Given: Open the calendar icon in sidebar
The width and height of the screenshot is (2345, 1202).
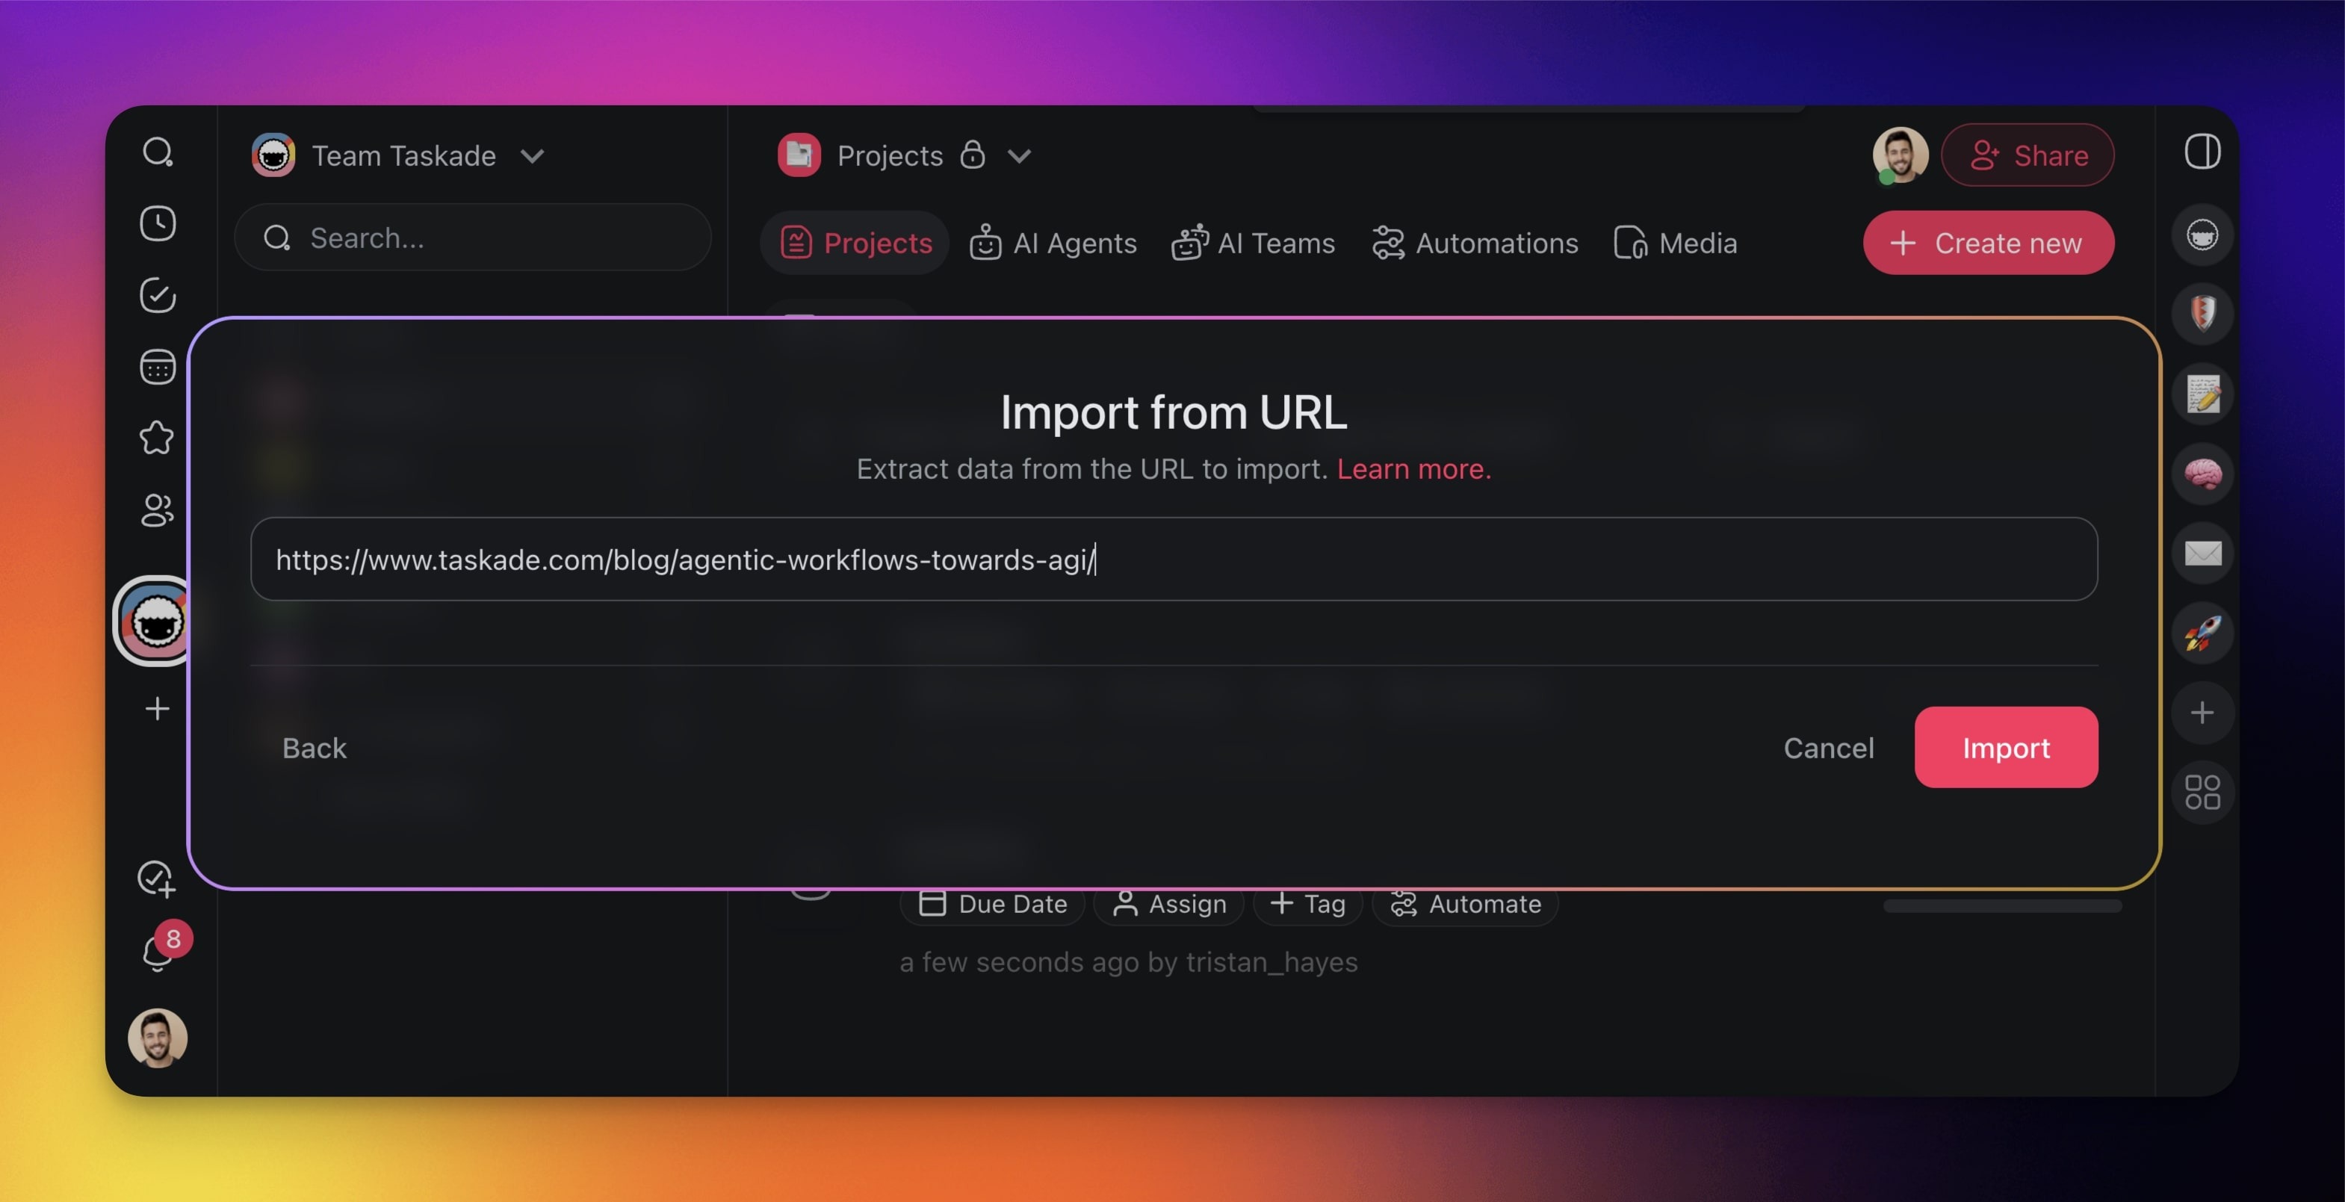Looking at the screenshot, I should 158,367.
